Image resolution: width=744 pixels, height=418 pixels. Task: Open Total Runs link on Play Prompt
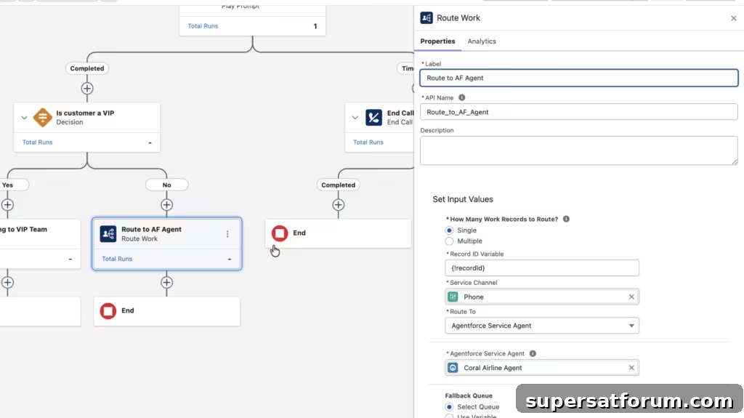click(x=203, y=26)
